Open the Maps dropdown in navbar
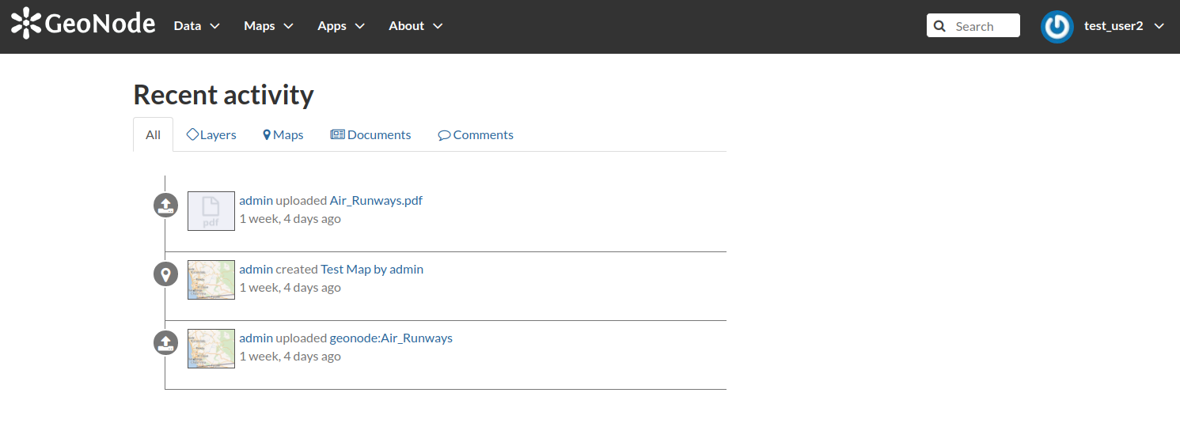Screen dimensions: 1180x438 pos(269,25)
